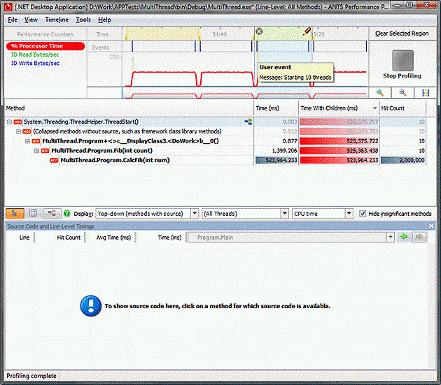This screenshot has width=441, height=385.
Task: Click the HOT icon beside Fib(int count)
Action: point(45,151)
